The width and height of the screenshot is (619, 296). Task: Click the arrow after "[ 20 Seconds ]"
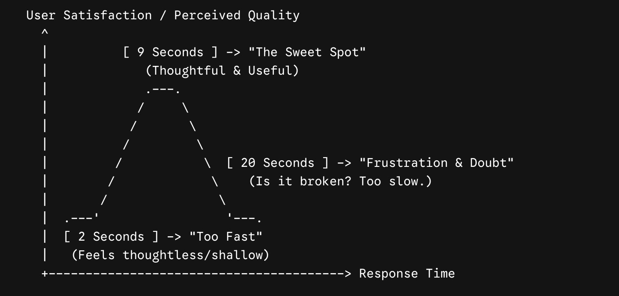(344, 163)
